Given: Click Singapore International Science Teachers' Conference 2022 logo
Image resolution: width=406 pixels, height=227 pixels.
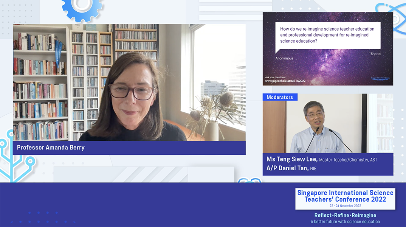Looking at the screenshot, I should coord(345,199).
